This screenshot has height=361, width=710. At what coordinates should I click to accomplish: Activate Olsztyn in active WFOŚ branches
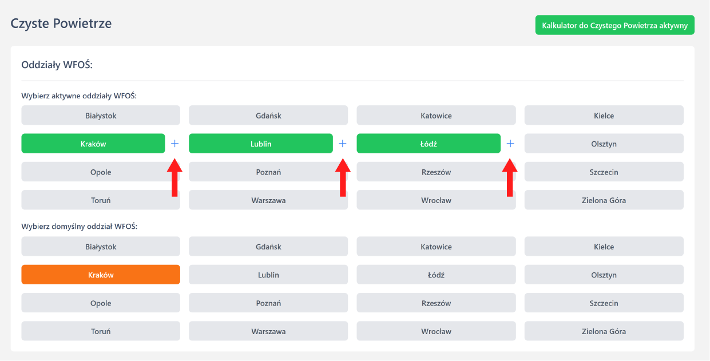click(604, 144)
